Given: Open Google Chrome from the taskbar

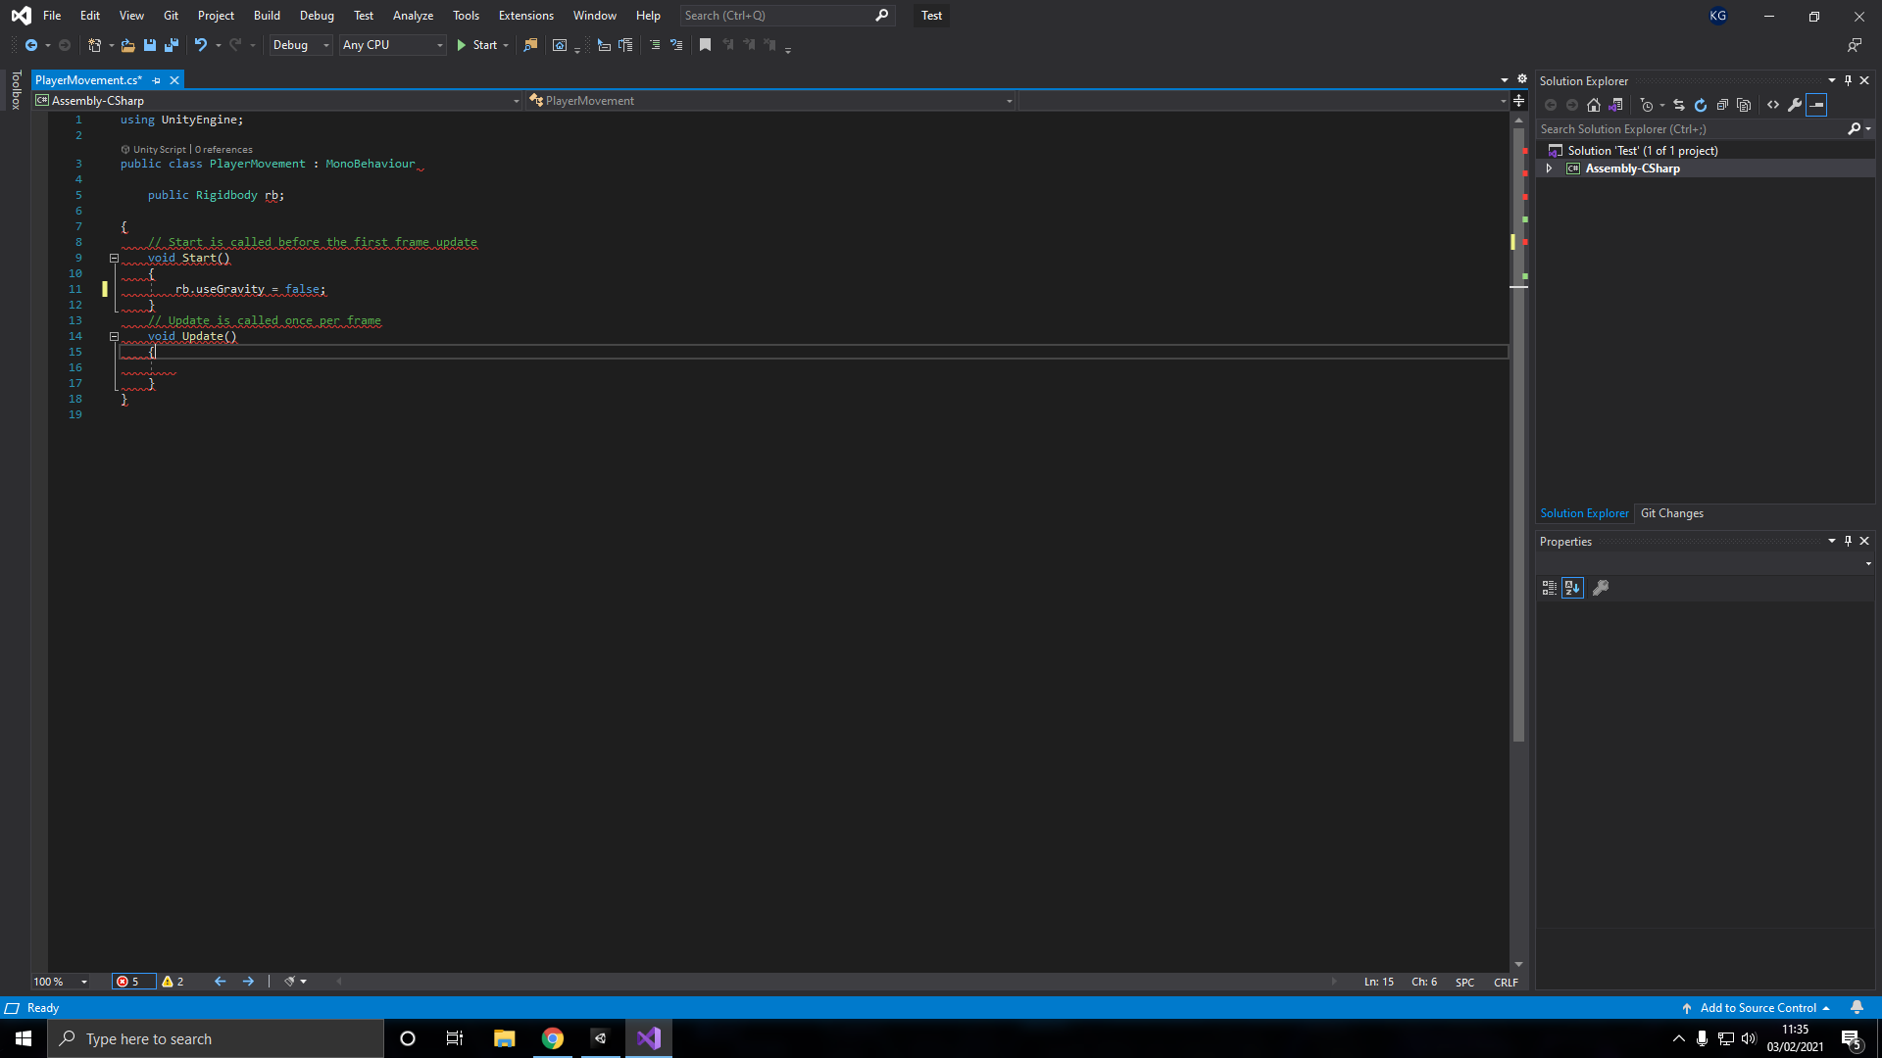Looking at the screenshot, I should [x=553, y=1038].
